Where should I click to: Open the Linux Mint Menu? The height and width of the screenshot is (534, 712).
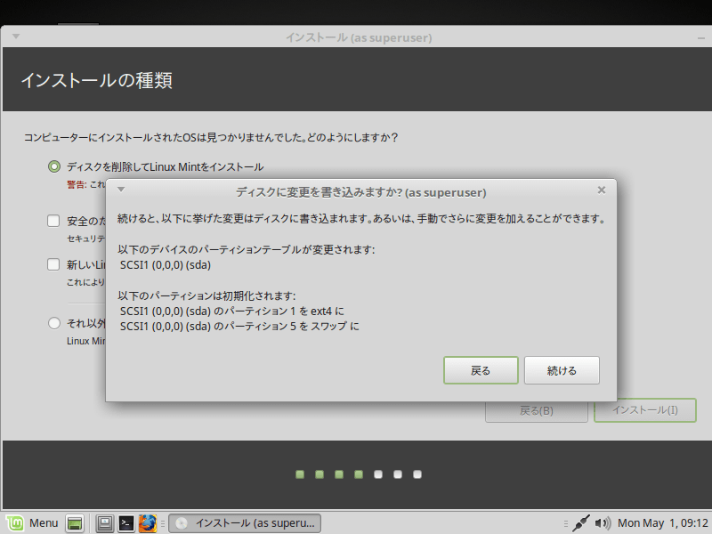[33, 523]
